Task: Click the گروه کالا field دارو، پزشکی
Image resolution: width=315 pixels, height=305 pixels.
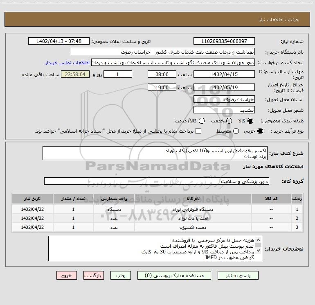Action: coord(157,181)
